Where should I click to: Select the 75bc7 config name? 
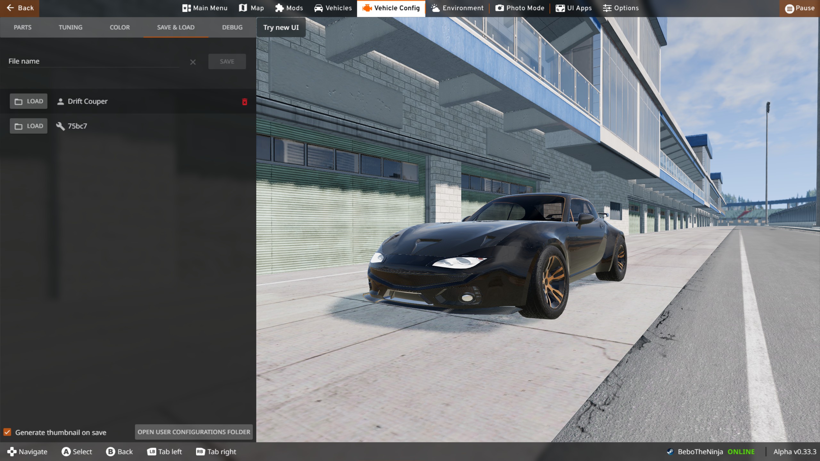[77, 126]
